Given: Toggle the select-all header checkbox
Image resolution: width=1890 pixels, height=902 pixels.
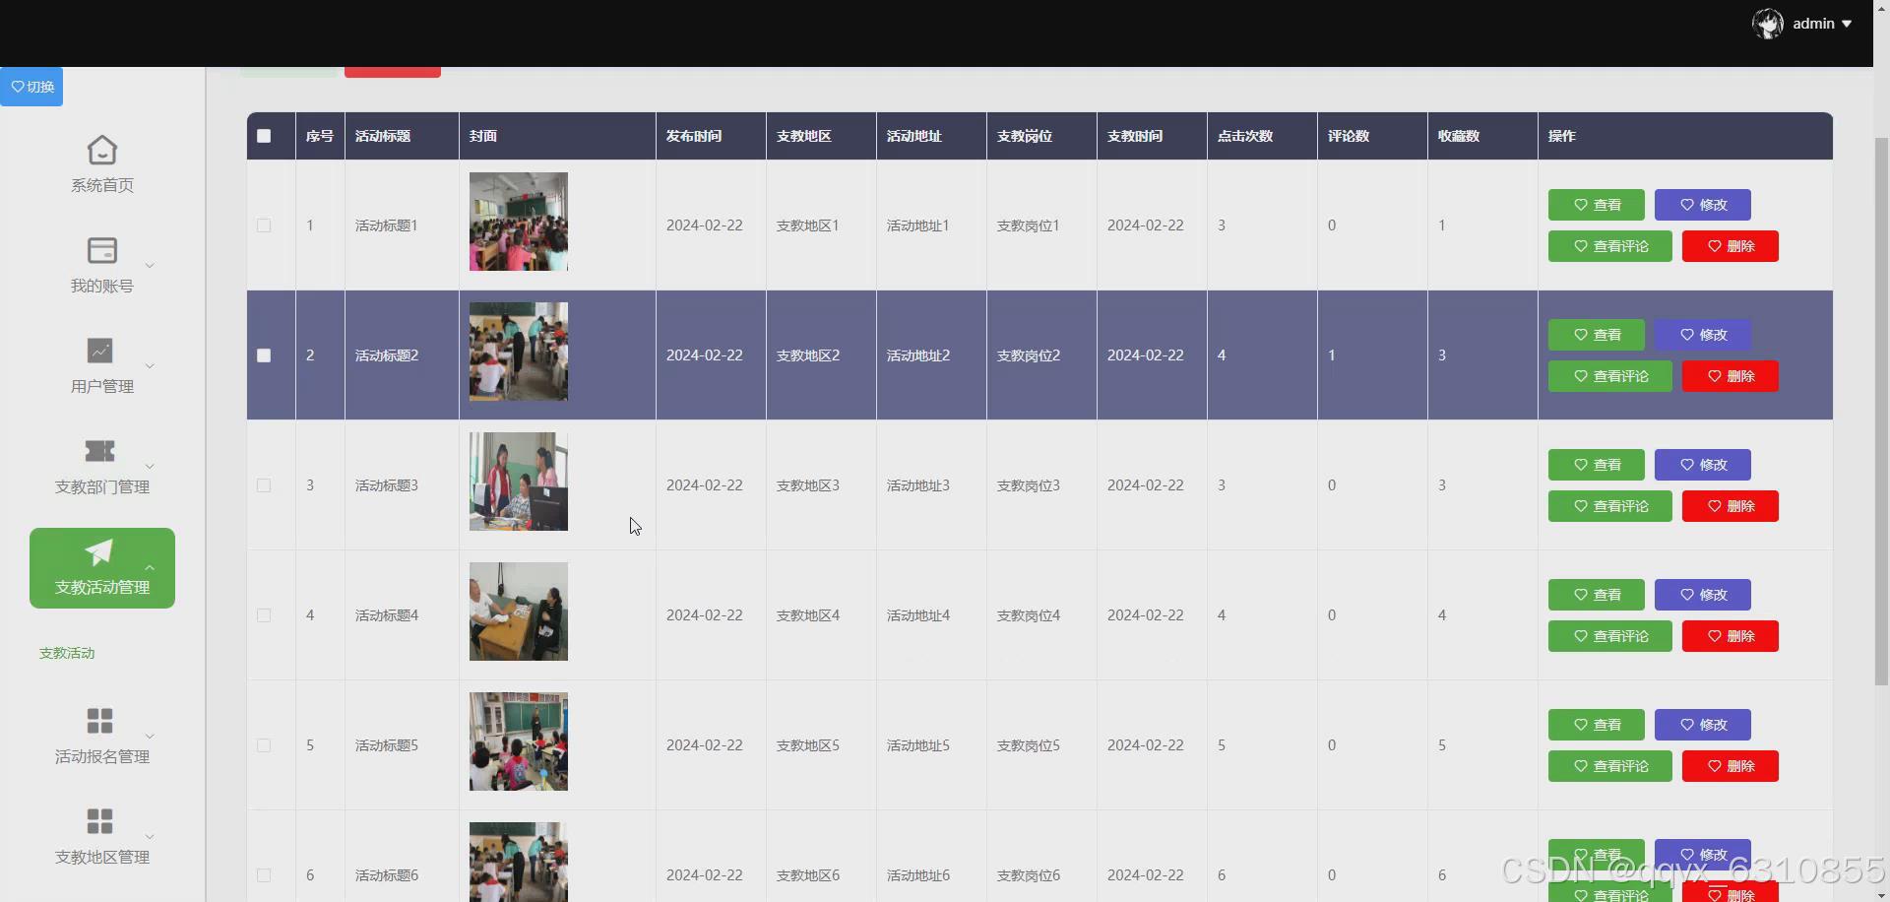Looking at the screenshot, I should click(x=264, y=136).
